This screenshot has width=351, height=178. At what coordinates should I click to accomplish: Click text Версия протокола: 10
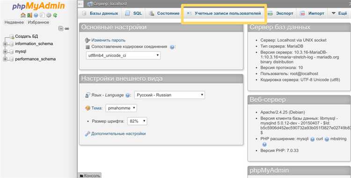click(282, 68)
